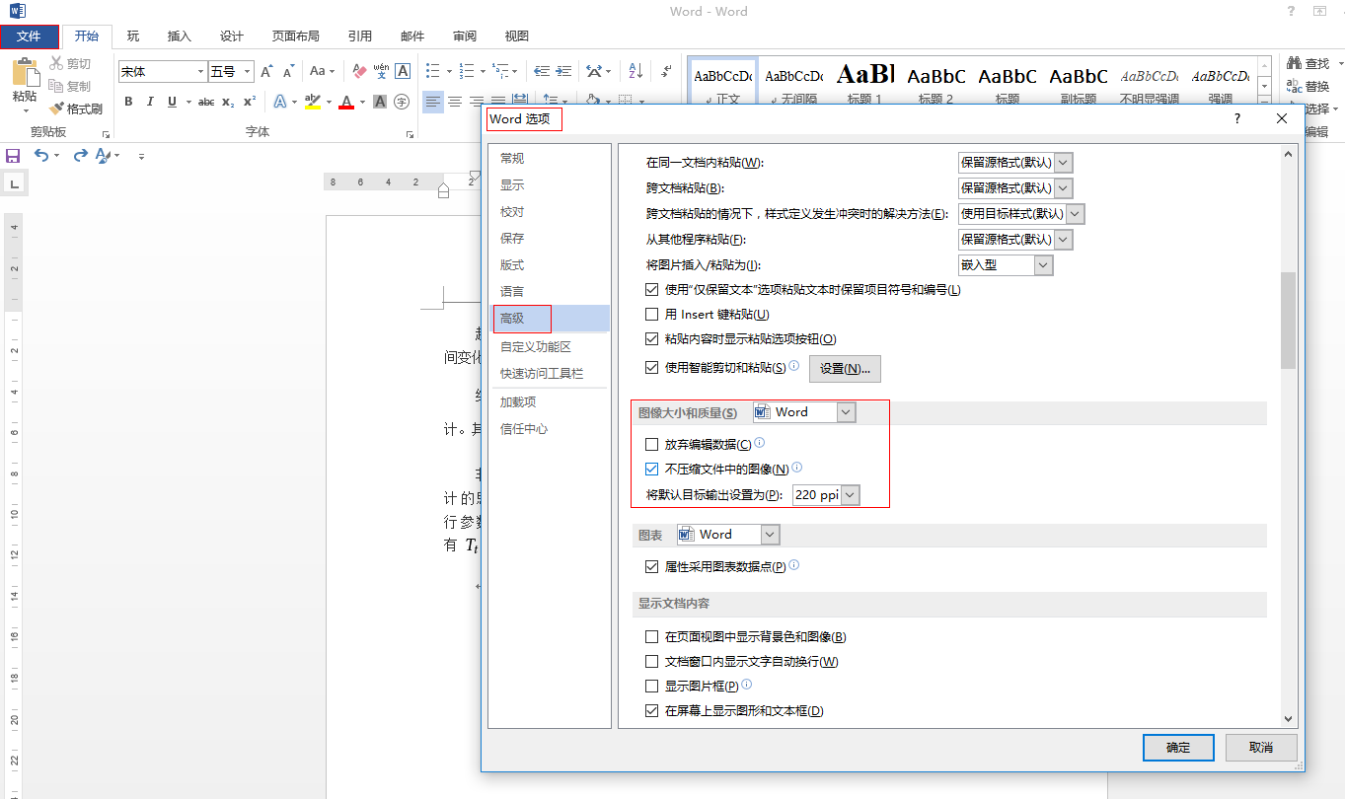Image resolution: width=1345 pixels, height=799 pixels.
Task: Check 在页面视图中显示背景色和图像
Action: click(x=651, y=636)
